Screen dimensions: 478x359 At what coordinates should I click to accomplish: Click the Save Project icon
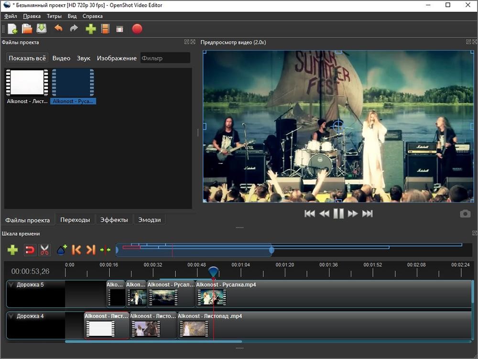pyautogui.click(x=42, y=29)
